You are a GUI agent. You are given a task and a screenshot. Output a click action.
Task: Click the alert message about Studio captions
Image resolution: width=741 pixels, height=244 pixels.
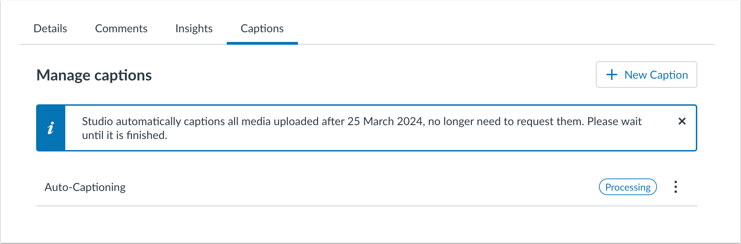(x=264, y=122)
